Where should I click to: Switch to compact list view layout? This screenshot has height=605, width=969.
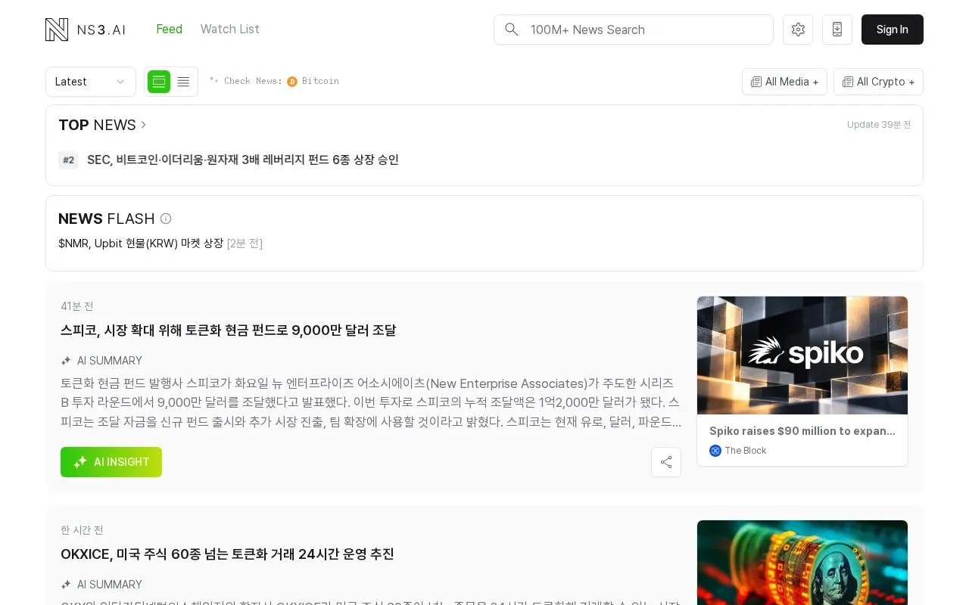coord(183,82)
